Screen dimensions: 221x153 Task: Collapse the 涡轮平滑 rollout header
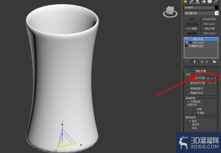pyautogui.click(x=201, y=71)
